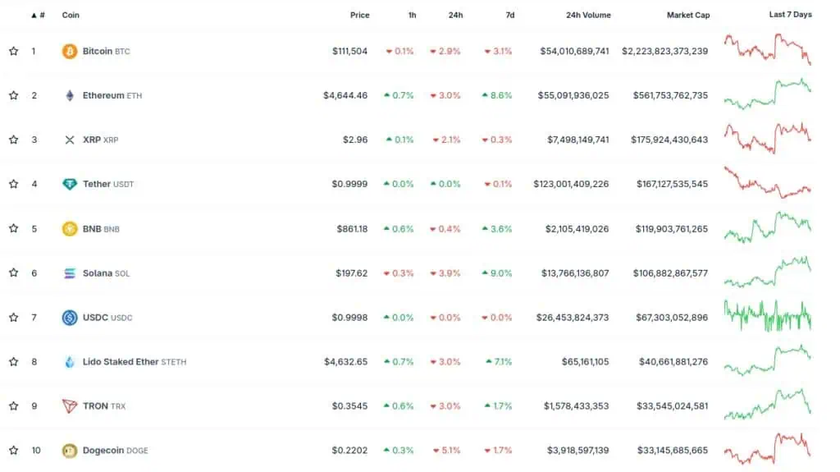
Task: Click the USDC blue logo icon
Action: (69, 318)
